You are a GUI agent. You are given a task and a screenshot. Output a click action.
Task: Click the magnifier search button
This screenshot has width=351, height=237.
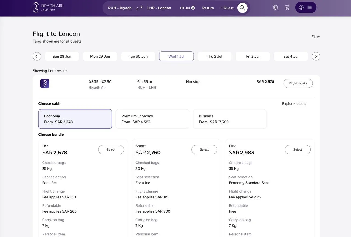pos(242,8)
